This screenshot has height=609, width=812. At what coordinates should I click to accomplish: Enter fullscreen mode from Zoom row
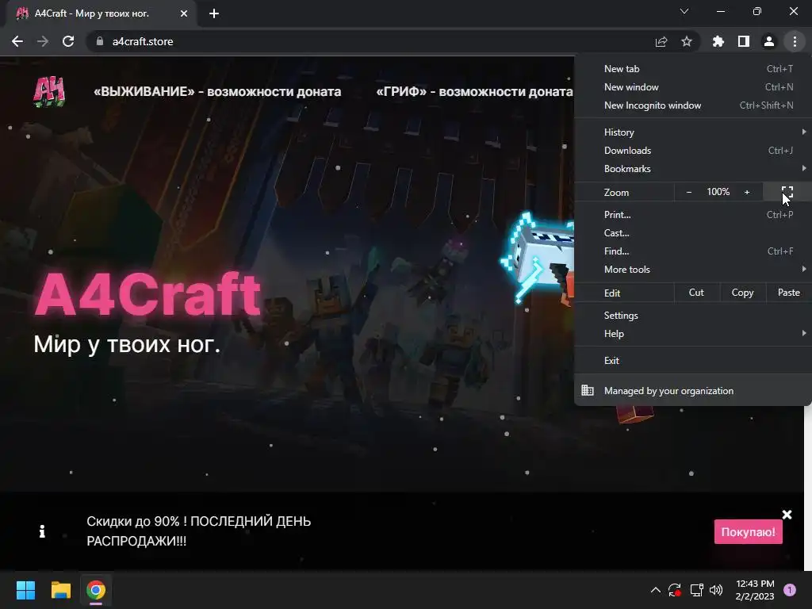click(x=787, y=192)
